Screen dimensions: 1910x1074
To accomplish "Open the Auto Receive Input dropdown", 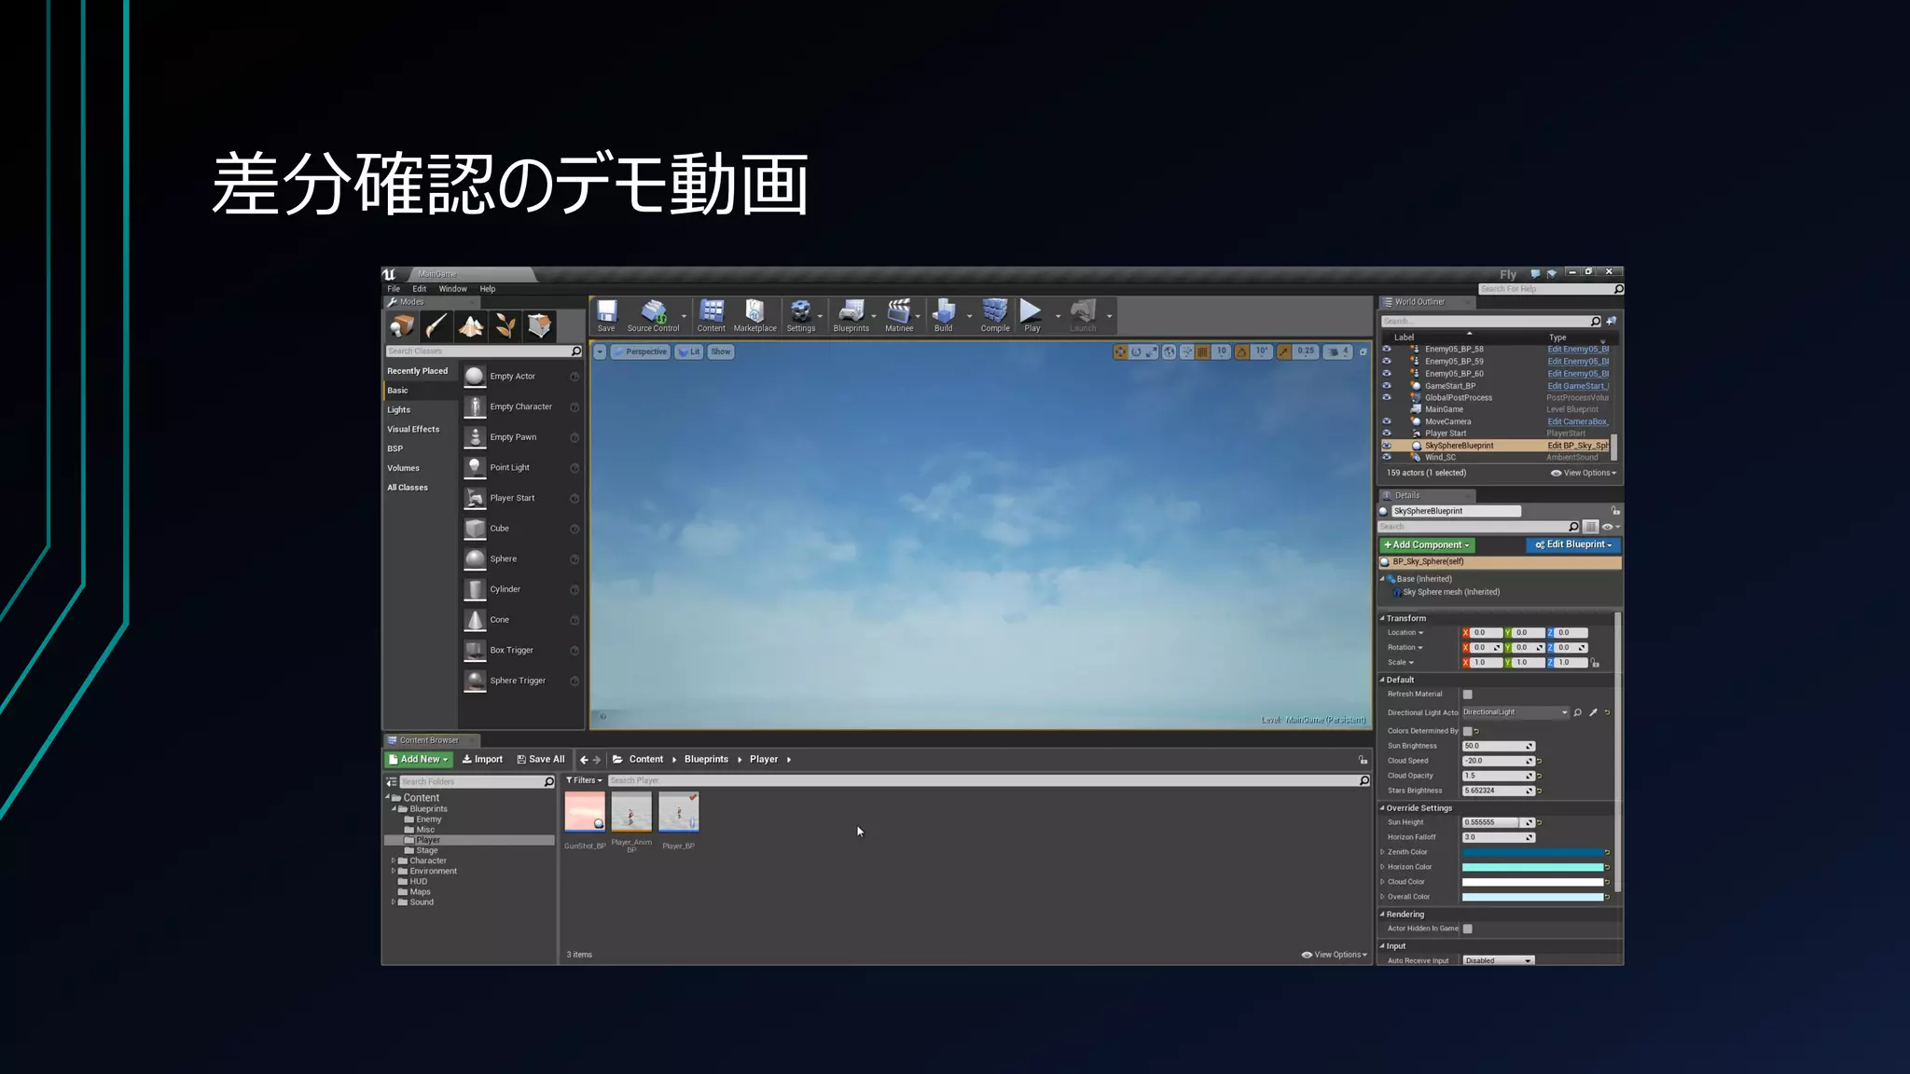I will (x=1498, y=960).
